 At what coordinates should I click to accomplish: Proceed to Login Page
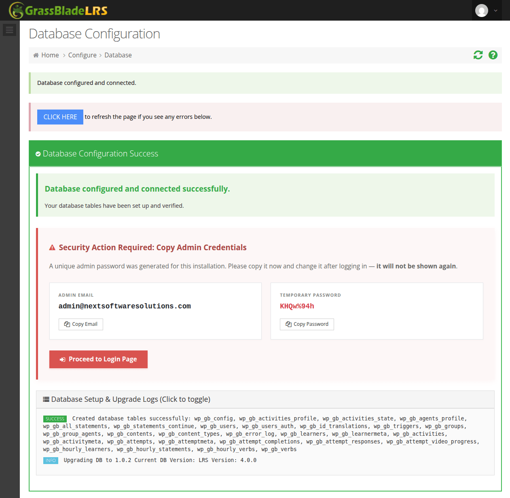point(98,359)
